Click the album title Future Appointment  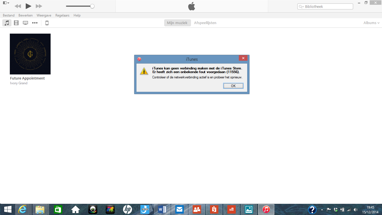click(x=27, y=78)
